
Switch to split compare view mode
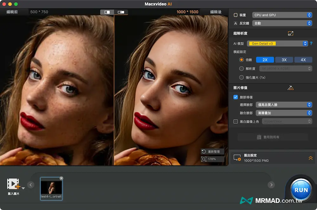point(107,12)
